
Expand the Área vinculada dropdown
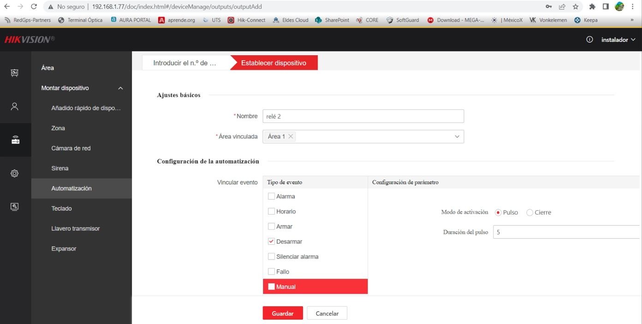(457, 137)
